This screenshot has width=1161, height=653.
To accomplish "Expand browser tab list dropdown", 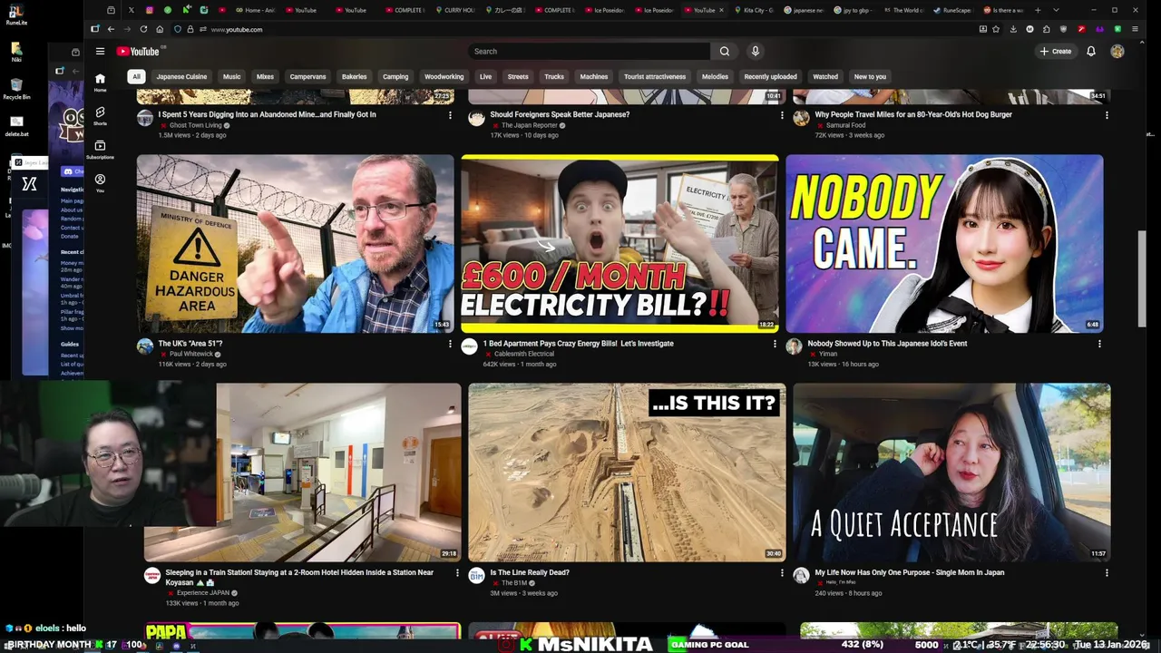I will pyautogui.click(x=1056, y=10).
